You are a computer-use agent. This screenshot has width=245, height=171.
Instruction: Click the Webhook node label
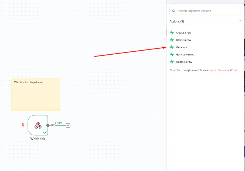(38, 139)
